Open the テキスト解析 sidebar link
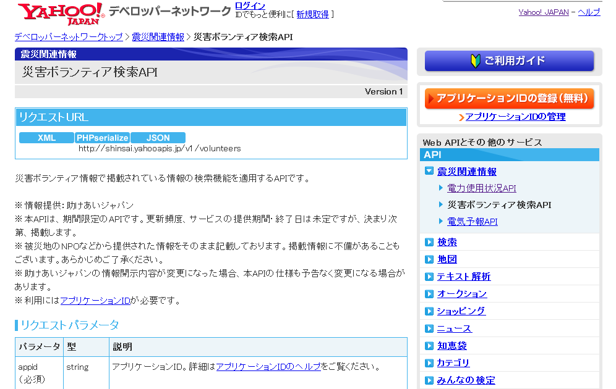Screen dimensions: 616x389 [x=464, y=277]
